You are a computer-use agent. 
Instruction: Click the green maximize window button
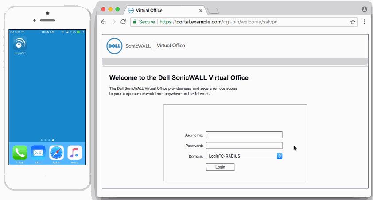pyautogui.click(x=117, y=9)
